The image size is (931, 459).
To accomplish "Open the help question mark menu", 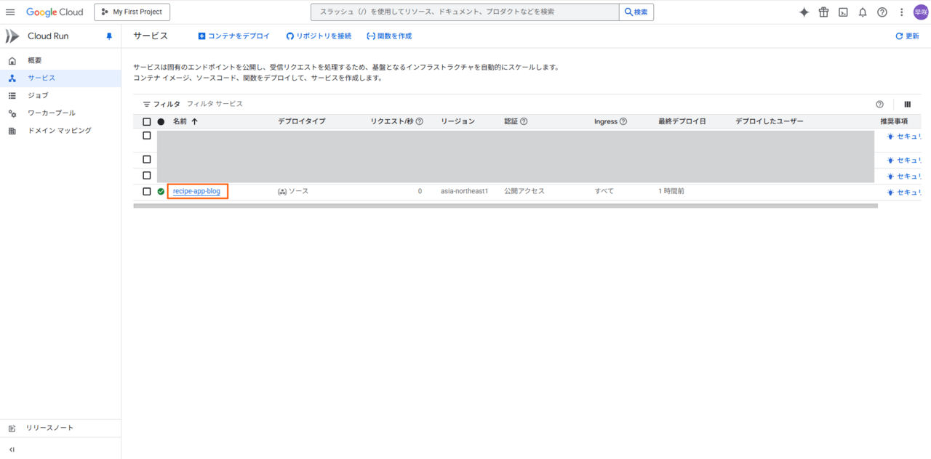I will click(x=882, y=12).
